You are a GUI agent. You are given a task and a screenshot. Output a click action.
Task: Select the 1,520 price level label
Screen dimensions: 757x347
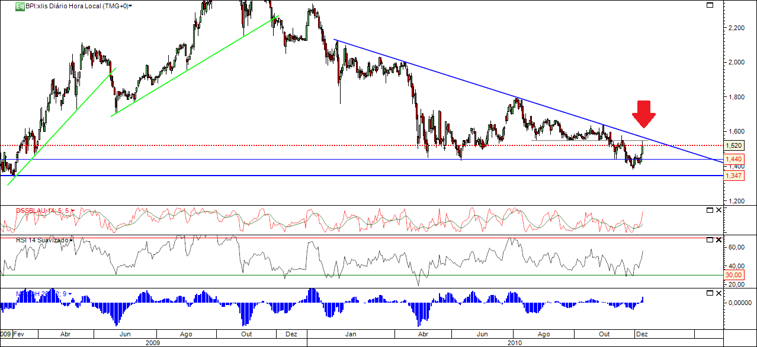point(734,145)
